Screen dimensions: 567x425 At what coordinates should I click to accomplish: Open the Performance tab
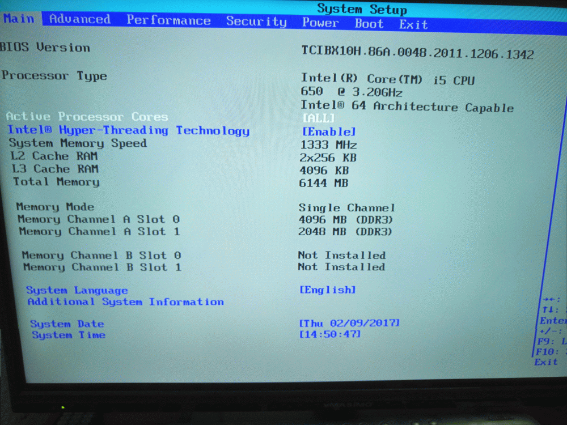pyautogui.click(x=168, y=20)
